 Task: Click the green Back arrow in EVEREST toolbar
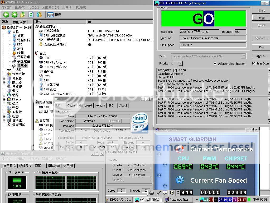tap(6, 15)
